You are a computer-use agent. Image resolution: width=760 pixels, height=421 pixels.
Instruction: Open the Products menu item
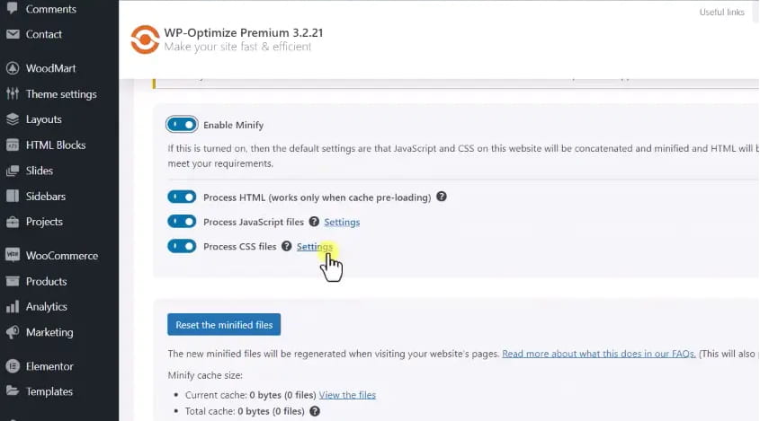point(46,282)
